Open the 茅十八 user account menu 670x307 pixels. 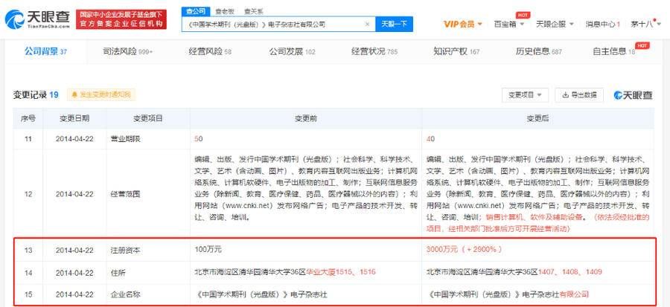click(x=645, y=24)
